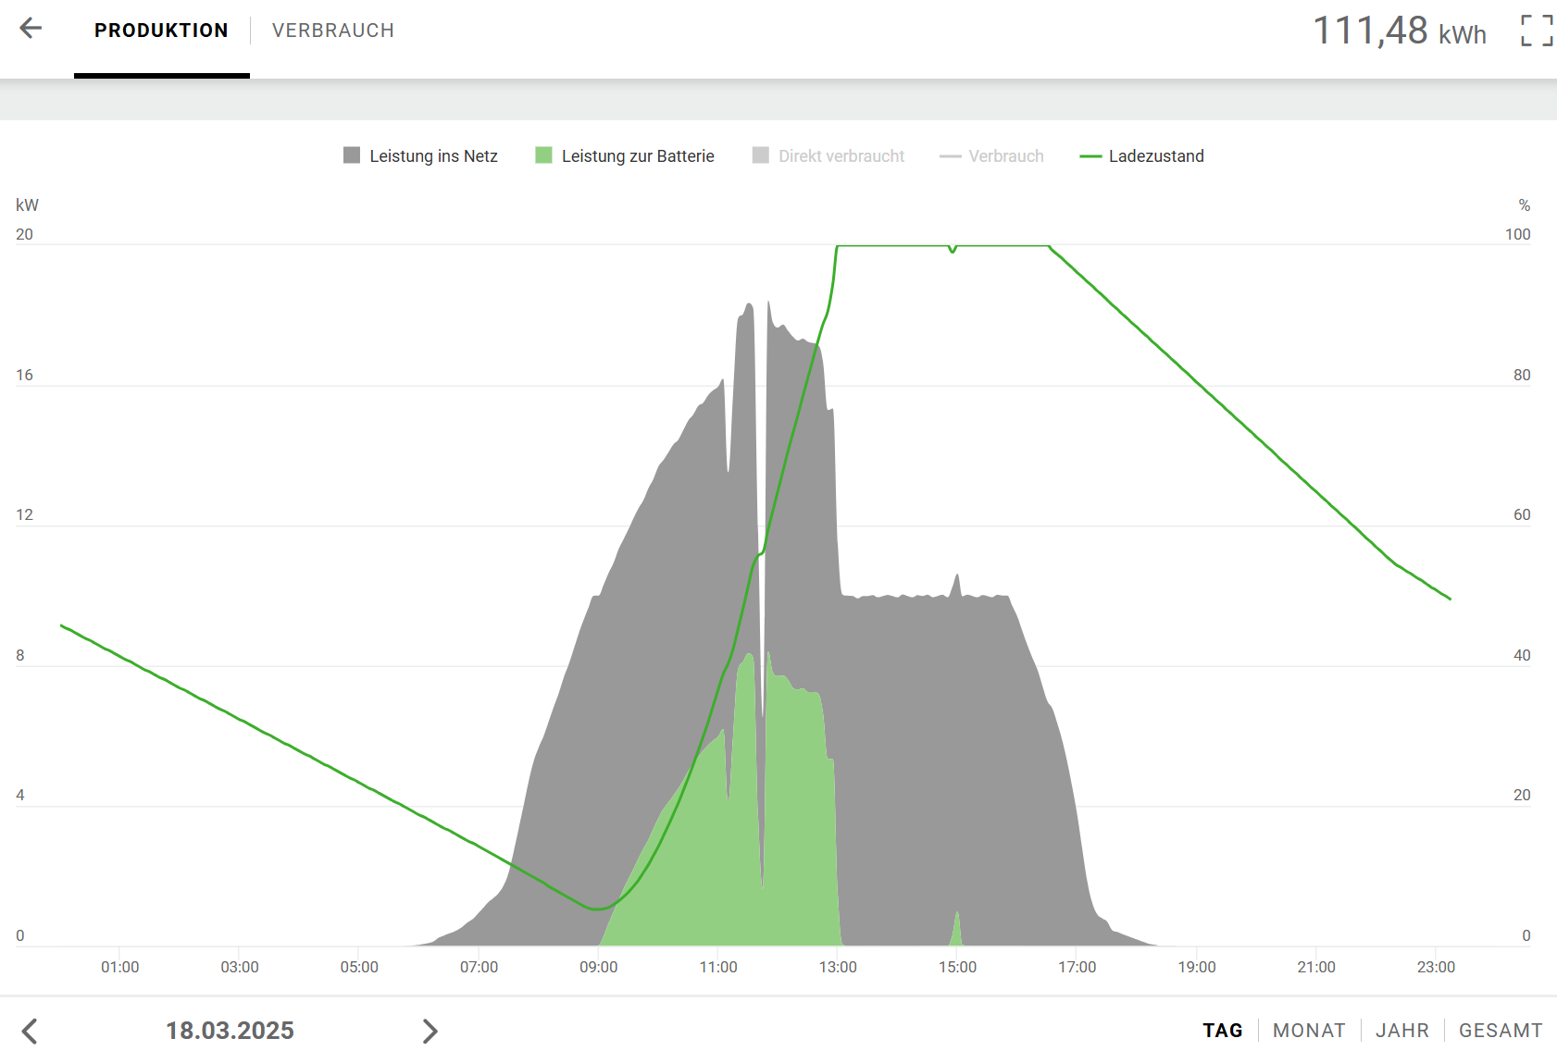Click the 111,48 kWh total value
Screen dimensions: 1557x1051
click(x=1399, y=31)
